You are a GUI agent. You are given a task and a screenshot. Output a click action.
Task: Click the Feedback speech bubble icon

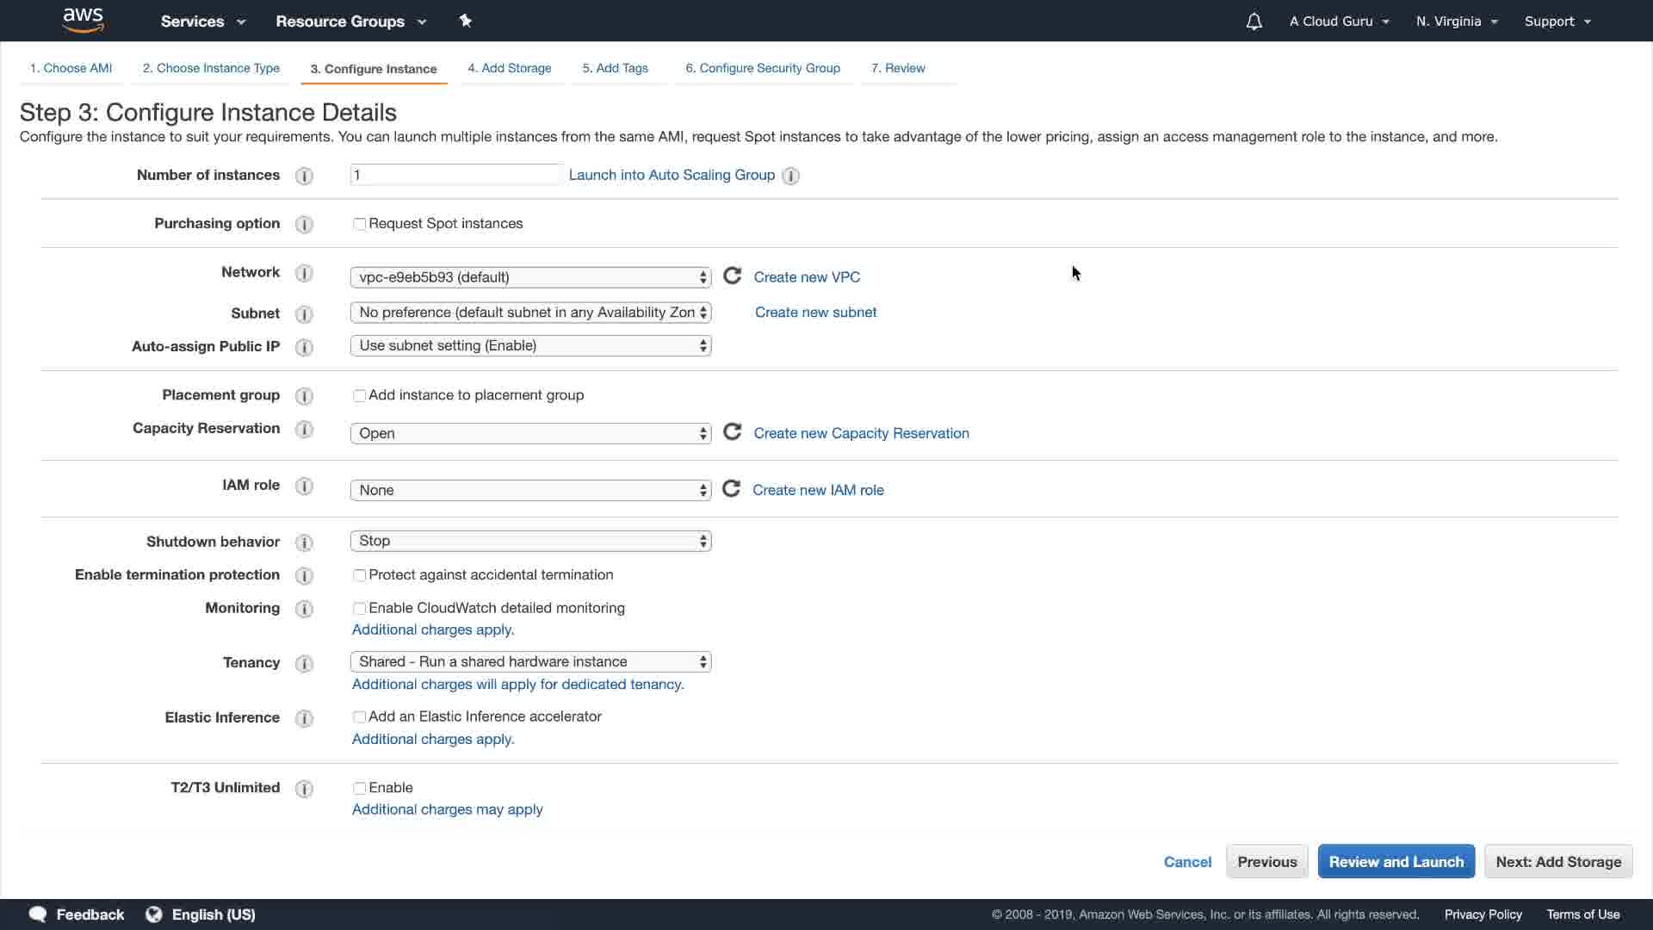point(38,914)
